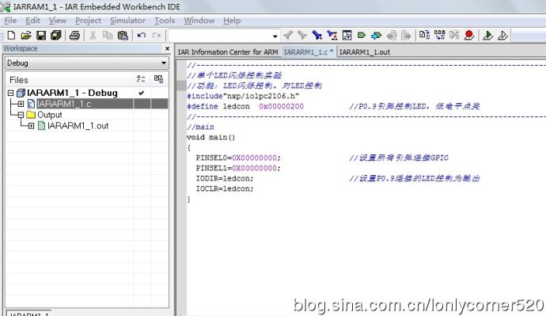Save the file with floppy disk icon
This screenshot has width=546, height=316.
(x=41, y=35)
